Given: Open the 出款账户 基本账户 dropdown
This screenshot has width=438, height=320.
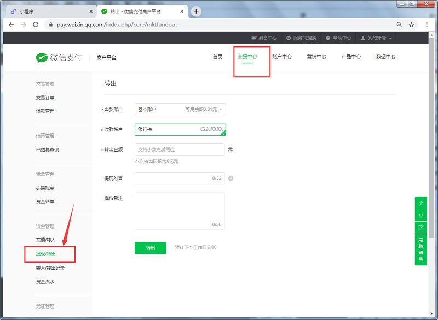Looking at the screenshot, I should [180, 109].
